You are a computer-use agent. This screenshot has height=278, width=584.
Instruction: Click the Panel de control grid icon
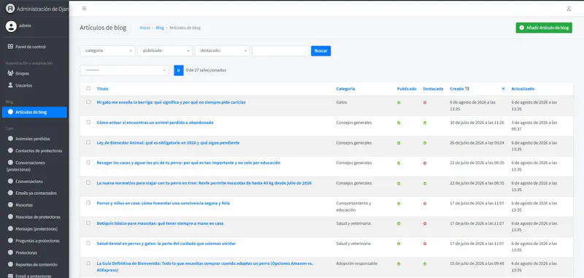(10, 47)
